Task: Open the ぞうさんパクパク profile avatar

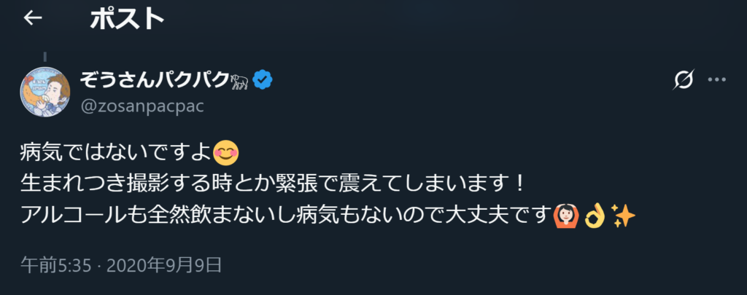Action: pos(45,91)
